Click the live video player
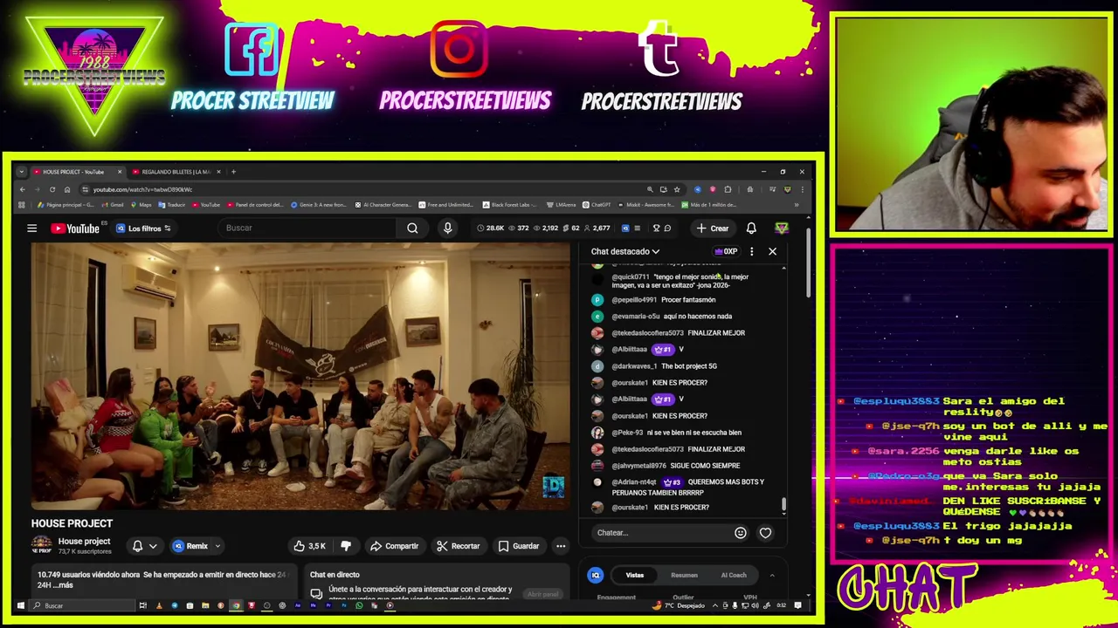Screen dimensions: 1118x628 tap(300, 376)
